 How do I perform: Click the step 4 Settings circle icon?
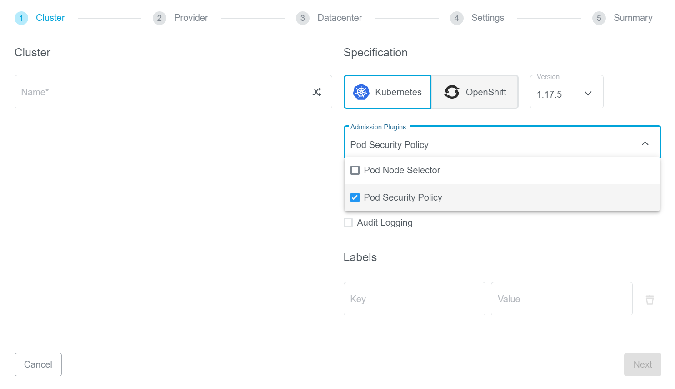coord(457,18)
